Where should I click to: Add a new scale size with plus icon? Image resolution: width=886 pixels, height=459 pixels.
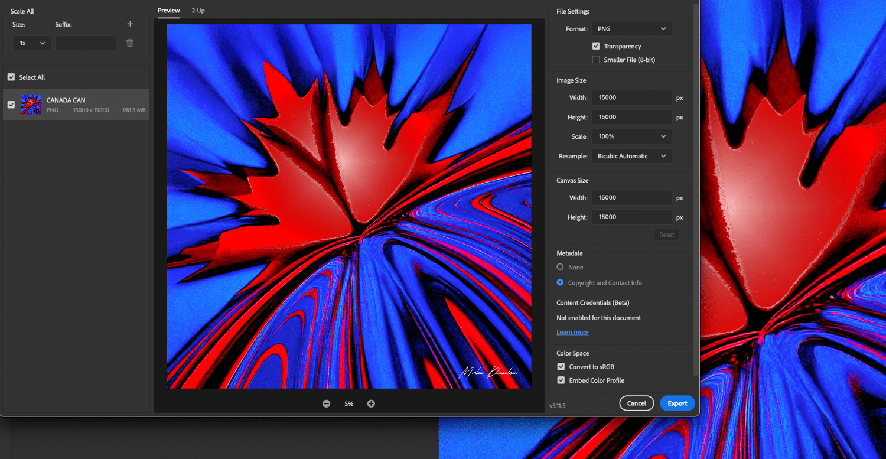click(x=130, y=24)
